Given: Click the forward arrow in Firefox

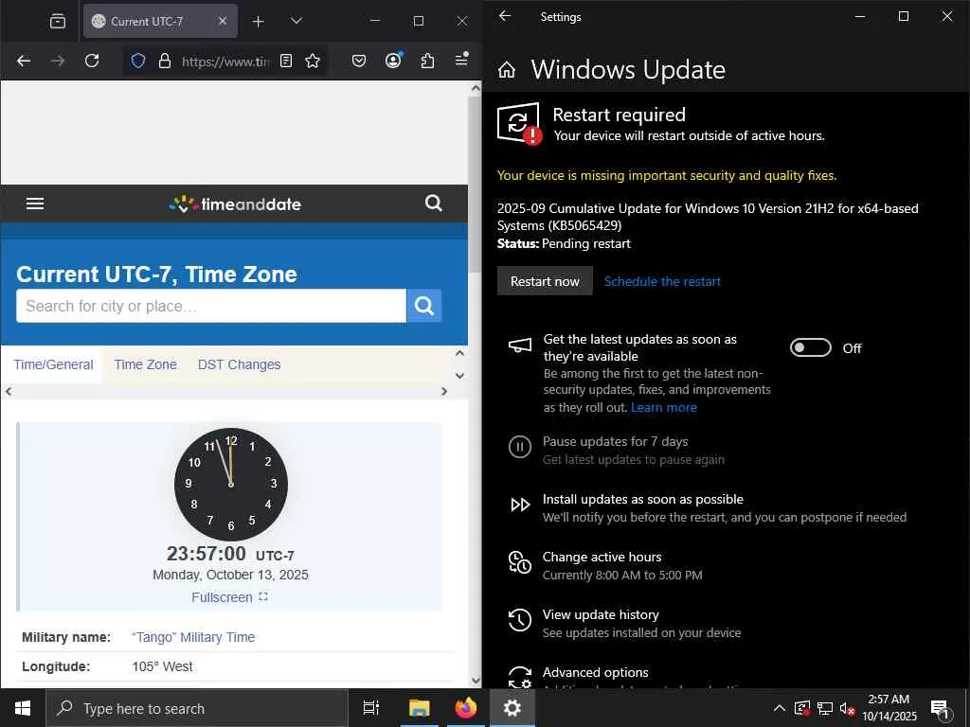Looking at the screenshot, I should [x=58, y=61].
